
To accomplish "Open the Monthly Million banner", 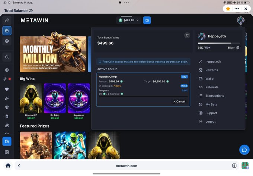I will coord(53,54).
